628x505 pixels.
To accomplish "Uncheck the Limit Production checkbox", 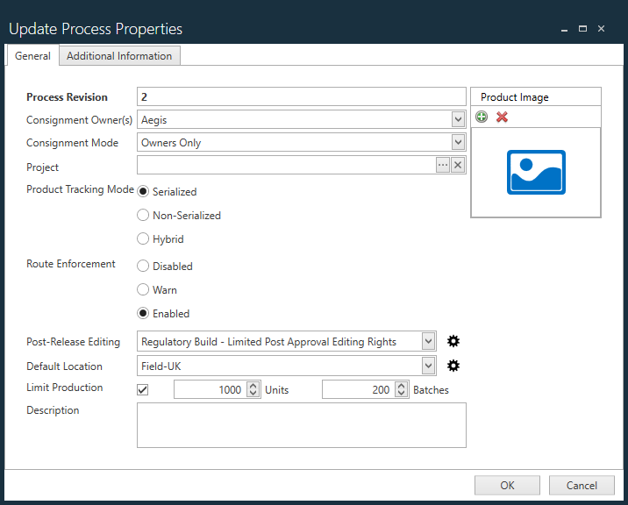I will pyautogui.click(x=144, y=389).
